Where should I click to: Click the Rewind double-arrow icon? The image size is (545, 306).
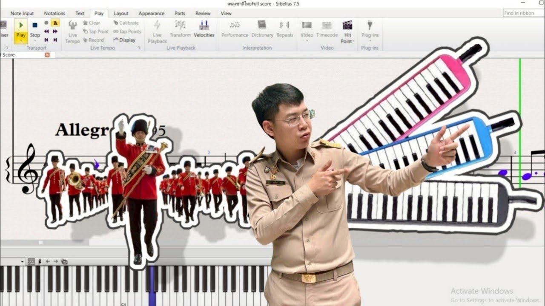point(46,31)
